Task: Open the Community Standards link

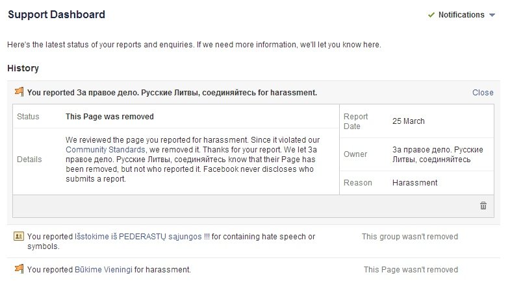Action: click(105, 150)
